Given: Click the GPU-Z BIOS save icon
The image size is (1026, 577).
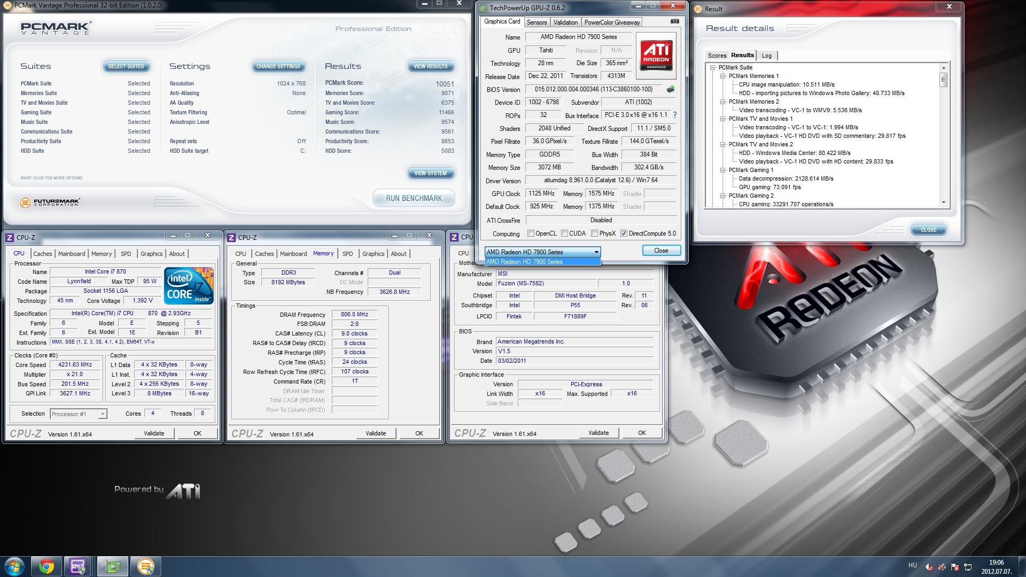Looking at the screenshot, I should pyautogui.click(x=671, y=89).
